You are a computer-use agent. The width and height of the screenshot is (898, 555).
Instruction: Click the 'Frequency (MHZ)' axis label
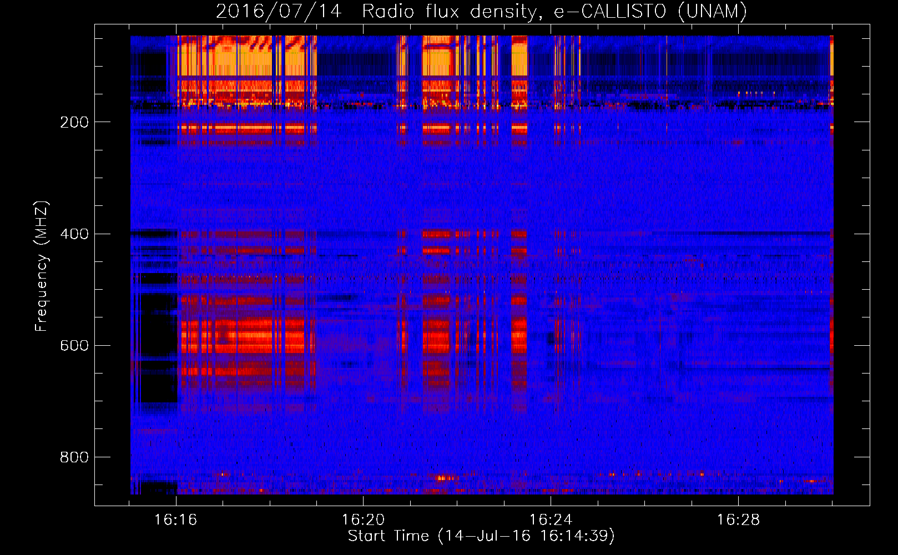pos(42,266)
